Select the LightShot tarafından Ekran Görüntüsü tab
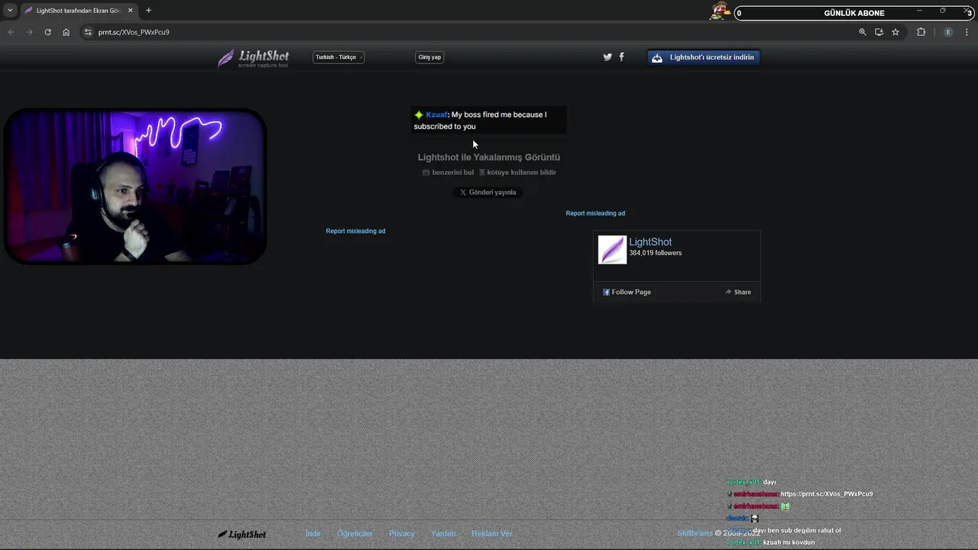978x550 pixels. point(79,11)
